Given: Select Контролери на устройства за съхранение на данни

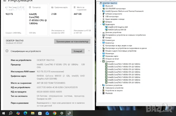Looking at the screenshot, I should point(126,48).
